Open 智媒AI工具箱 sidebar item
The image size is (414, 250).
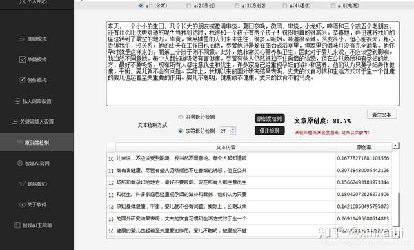(x=33, y=225)
